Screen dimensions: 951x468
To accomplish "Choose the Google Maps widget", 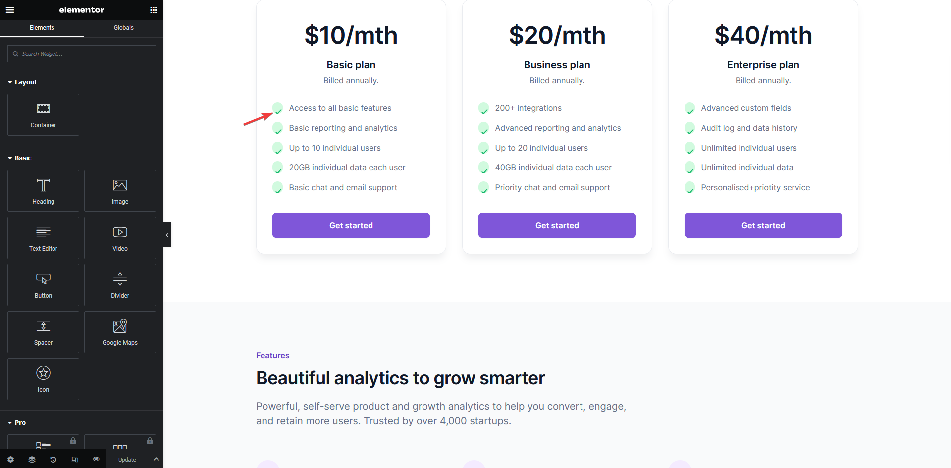I will 120,332.
